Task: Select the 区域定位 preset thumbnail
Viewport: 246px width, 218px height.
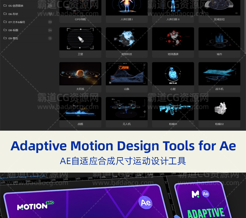Action: coord(219,8)
